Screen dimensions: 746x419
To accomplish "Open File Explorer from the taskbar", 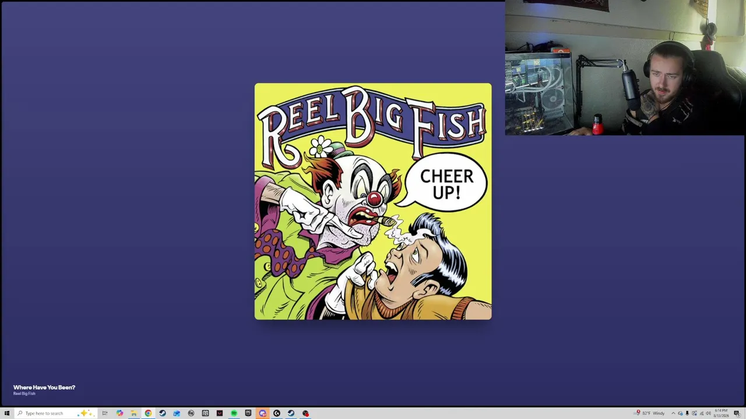I will coord(134,413).
